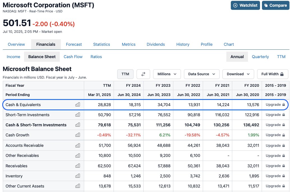Click the Compare button
The height and width of the screenshot is (192, 290).
276,5
